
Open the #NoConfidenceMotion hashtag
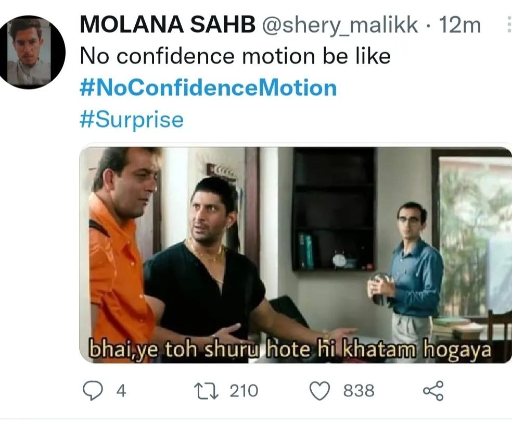click(208, 88)
